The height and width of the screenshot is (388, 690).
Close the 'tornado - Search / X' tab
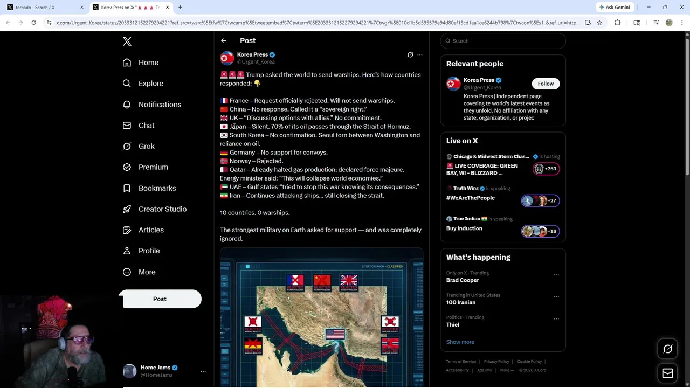pyautogui.click(x=82, y=8)
